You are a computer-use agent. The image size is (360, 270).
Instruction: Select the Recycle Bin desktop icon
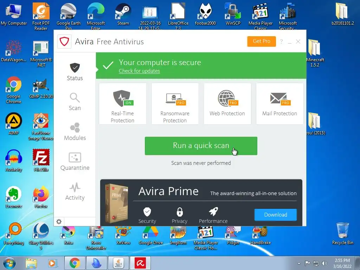click(x=342, y=234)
